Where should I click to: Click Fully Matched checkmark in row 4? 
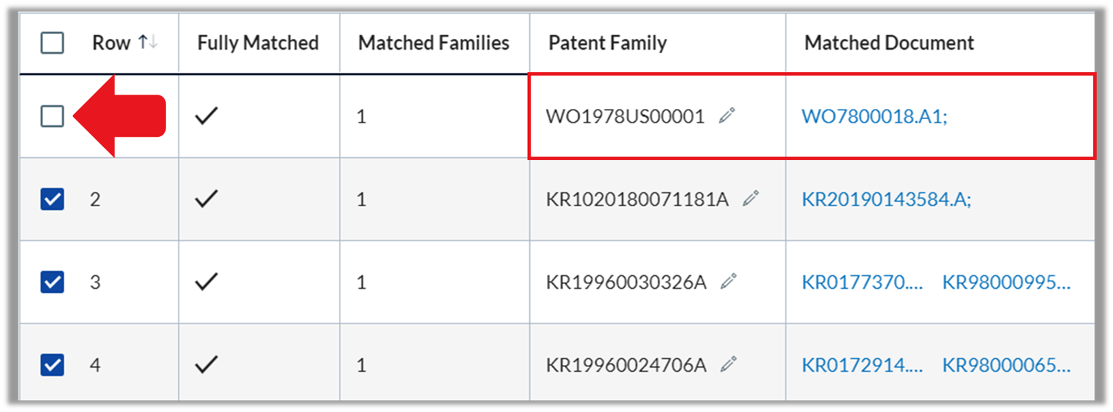point(206,364)
